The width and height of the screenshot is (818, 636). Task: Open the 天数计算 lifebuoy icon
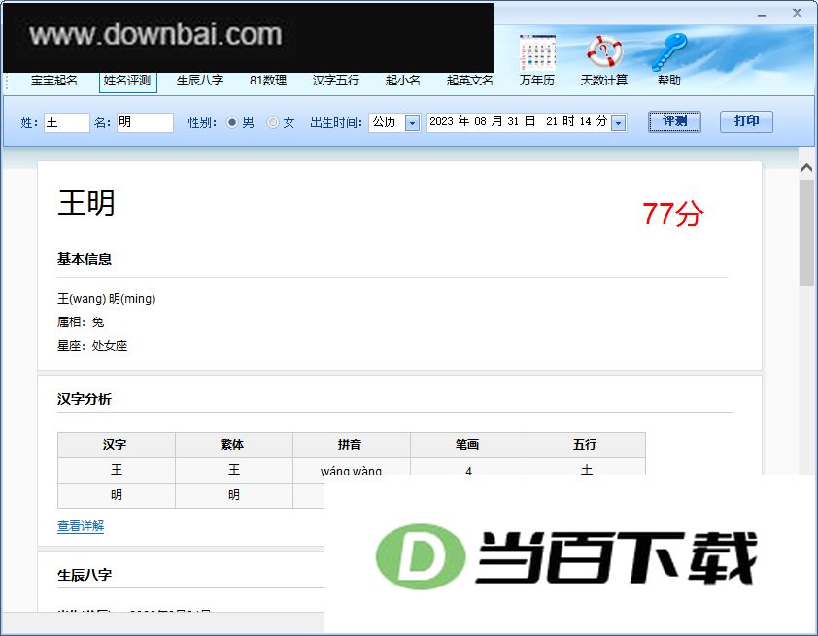[x=604, y=52]
